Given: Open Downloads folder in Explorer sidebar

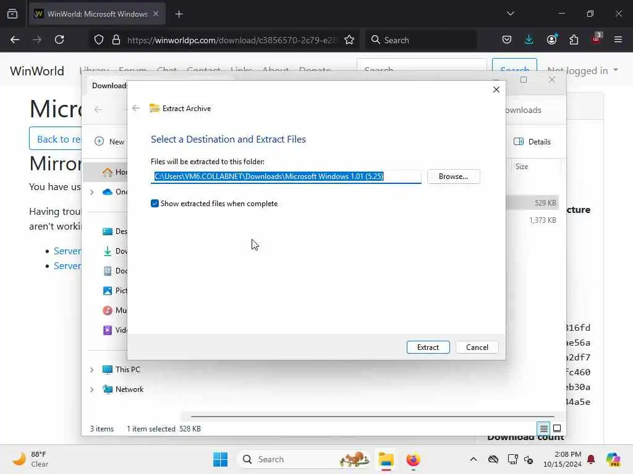Looking at the screenshot, I should (114, 251).
